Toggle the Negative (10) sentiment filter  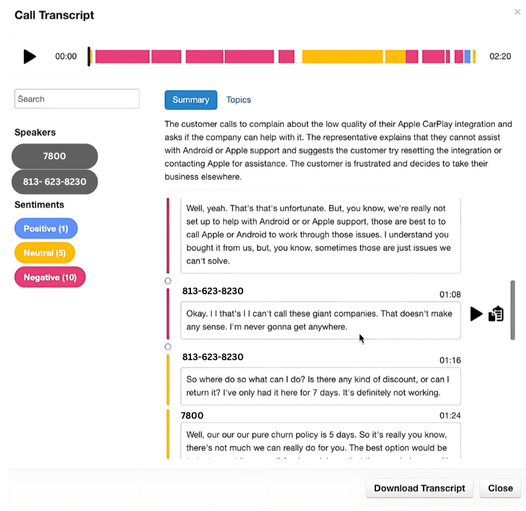(x=50, y=277)
